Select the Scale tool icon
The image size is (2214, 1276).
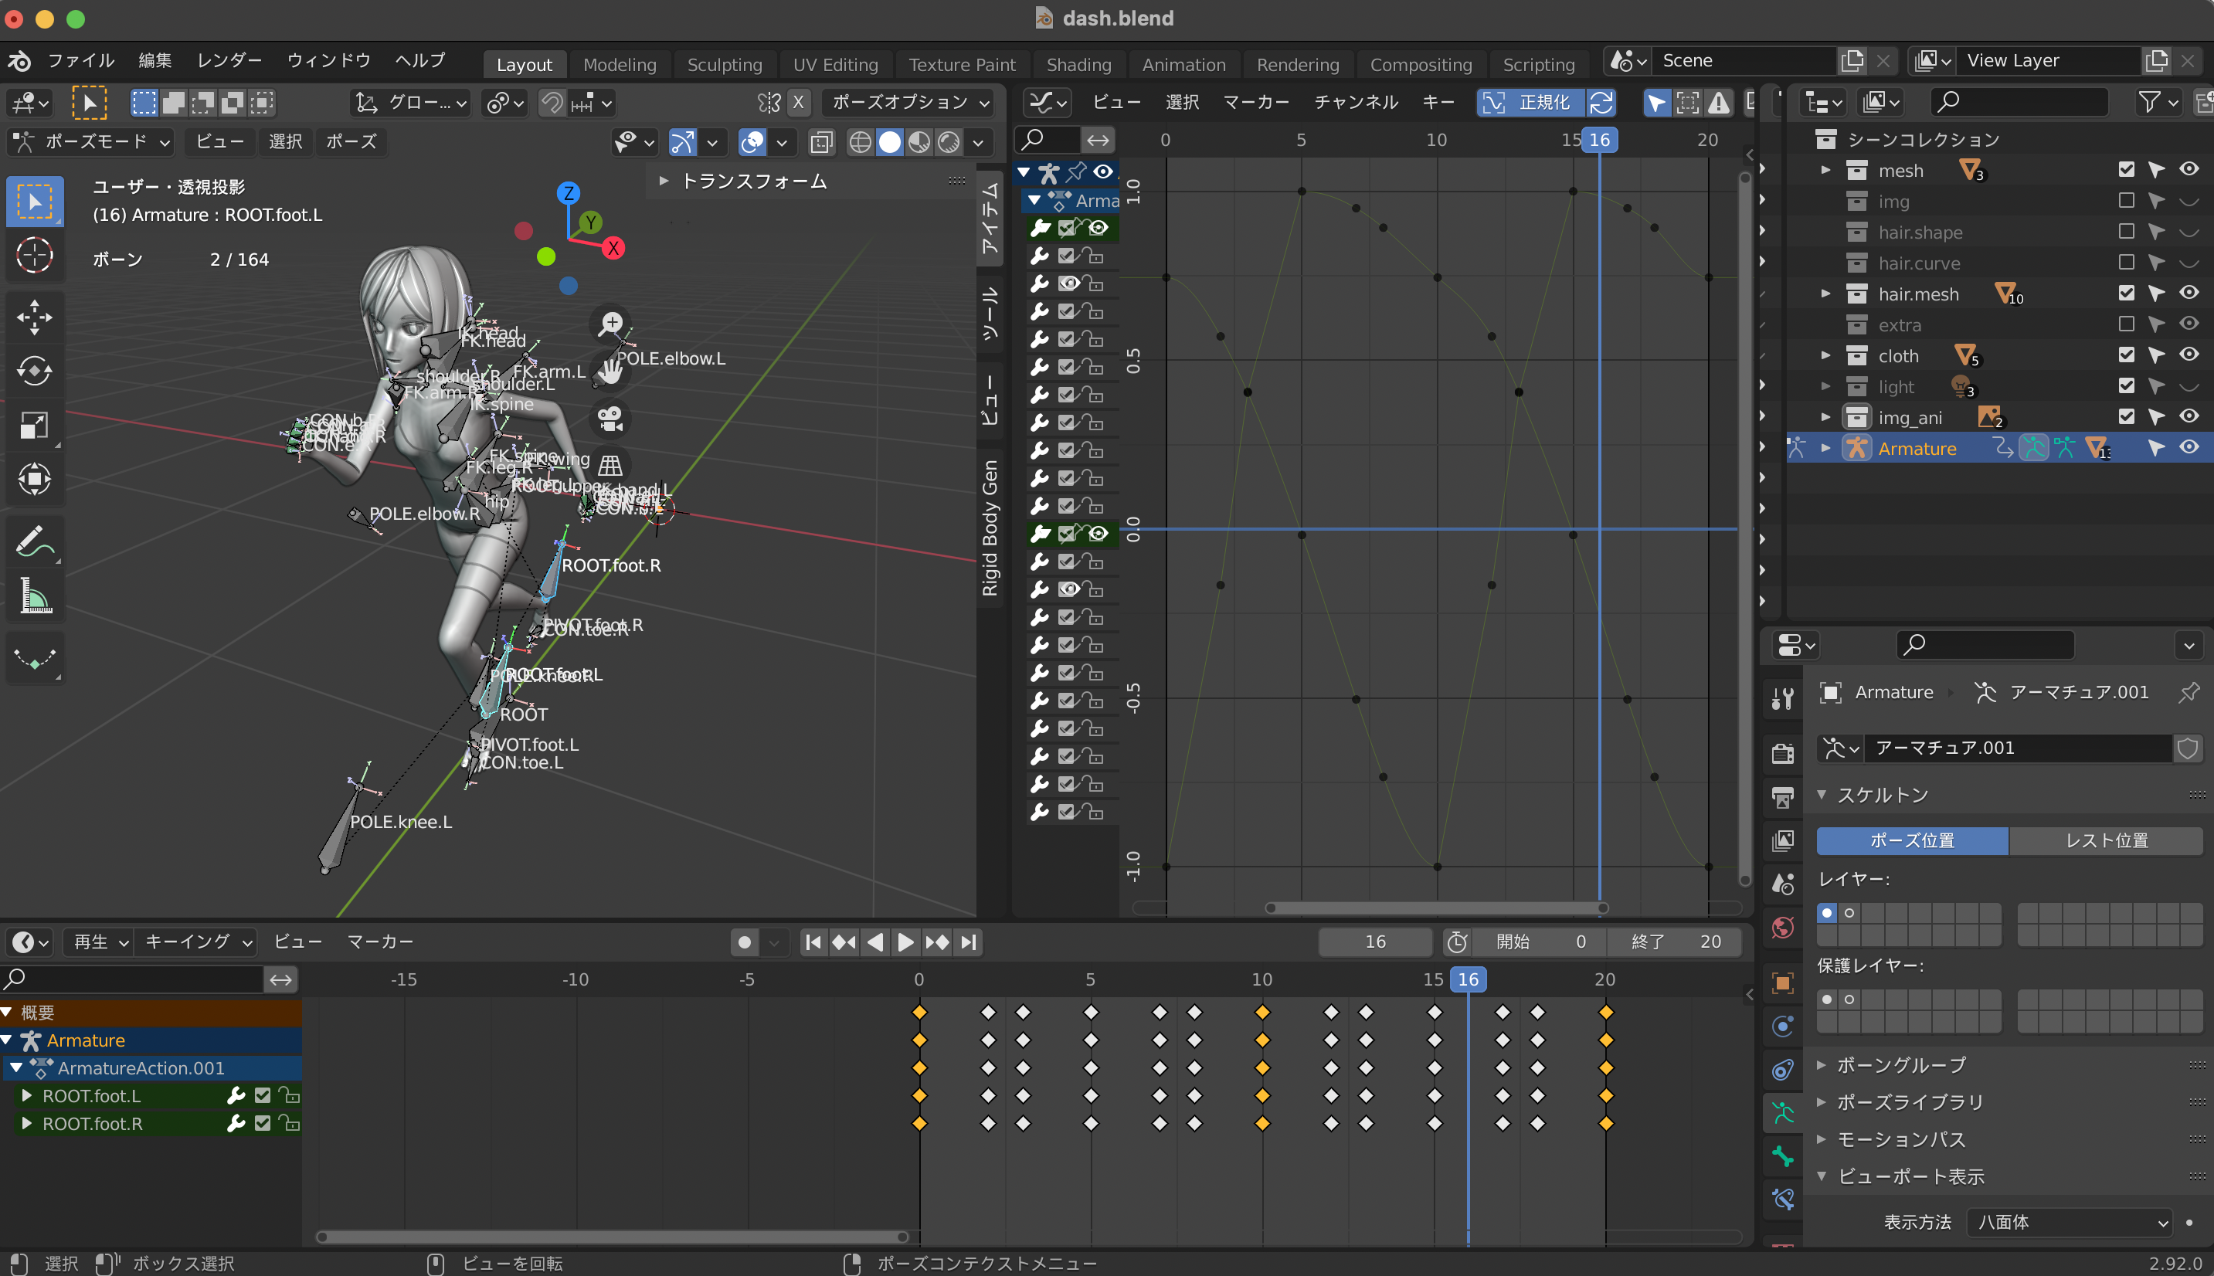[34, 426]
